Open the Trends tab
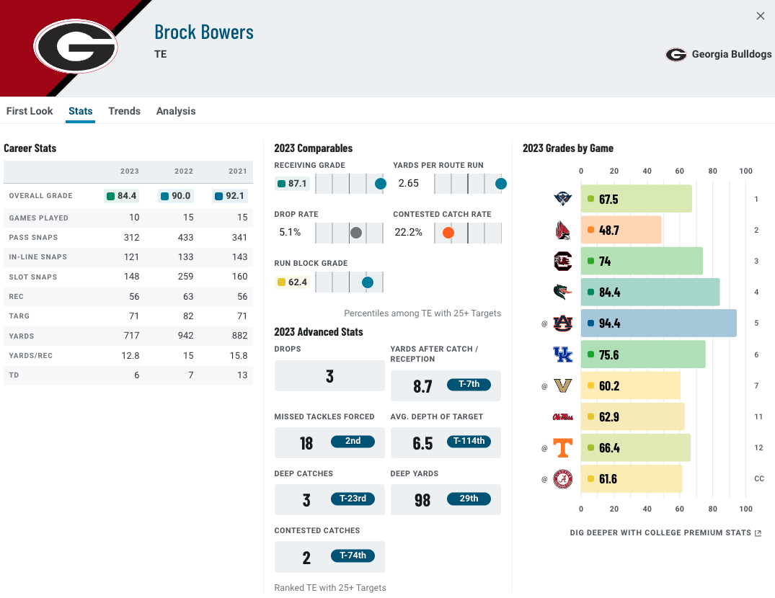The width and height of the screenshot is (775, 598). (x=124, y=111)
